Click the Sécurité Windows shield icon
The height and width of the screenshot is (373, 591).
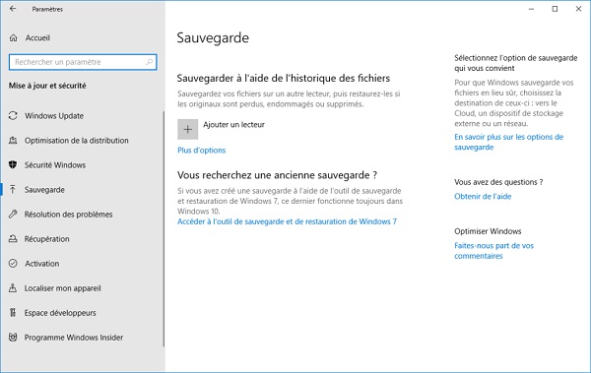click(x=13, y=164)
